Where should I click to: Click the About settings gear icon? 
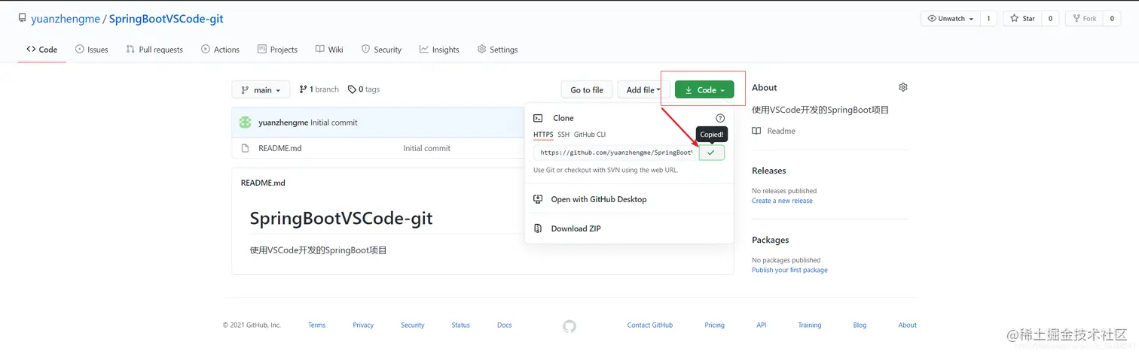pos(903,87)
